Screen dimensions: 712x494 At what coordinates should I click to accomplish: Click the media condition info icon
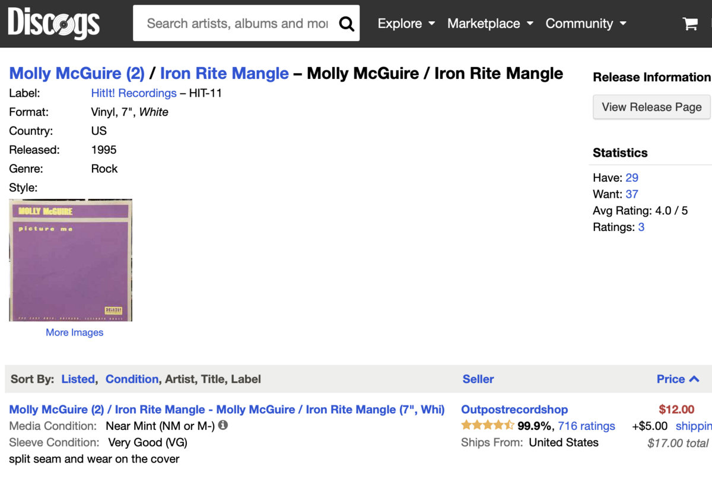(223, 425)
